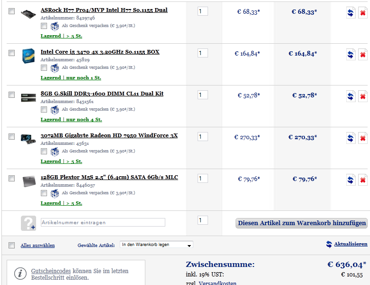This screenshot has width=370, height=285.
Task: Update quantity icon for Gigabyte Radeon HD 7950
Action: 351,138
